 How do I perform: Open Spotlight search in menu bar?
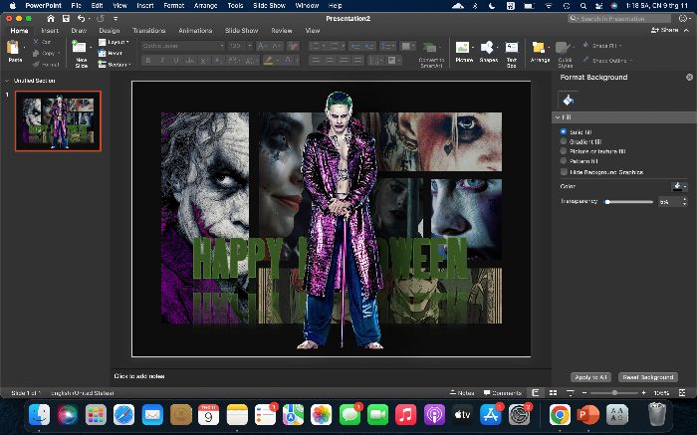coord(582,6)
